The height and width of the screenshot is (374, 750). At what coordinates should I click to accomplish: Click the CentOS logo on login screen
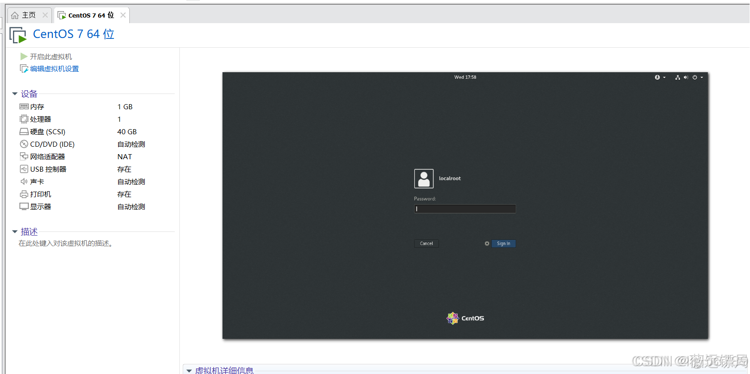[465, 318]
